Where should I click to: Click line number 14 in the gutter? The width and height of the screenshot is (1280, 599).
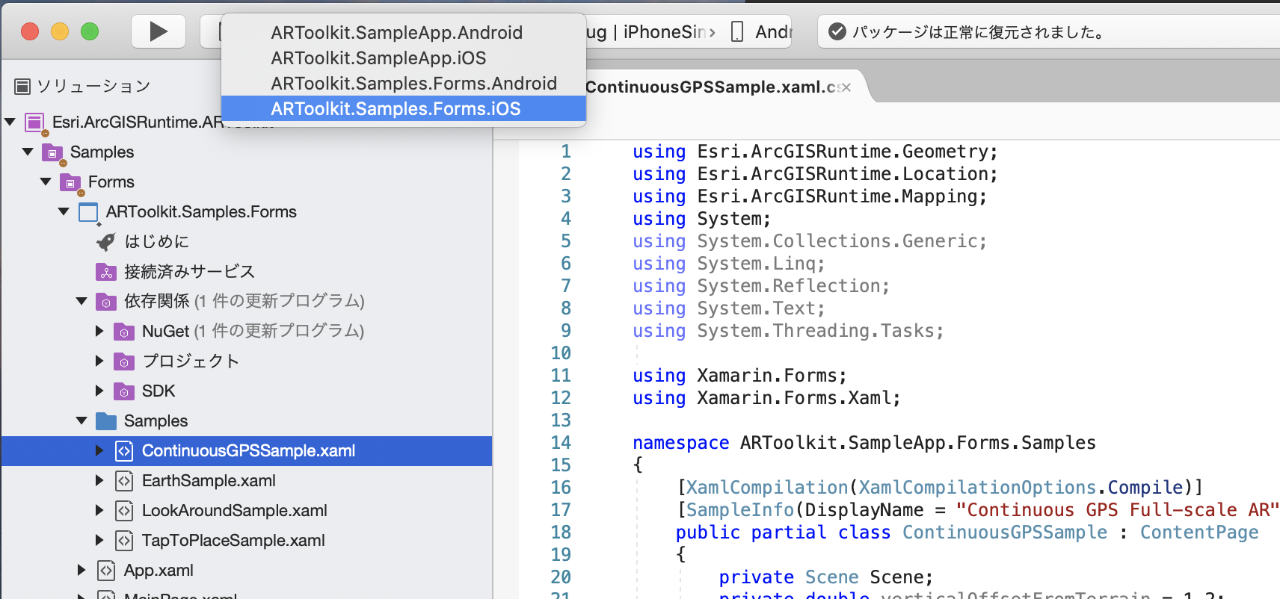click(561, 443)
